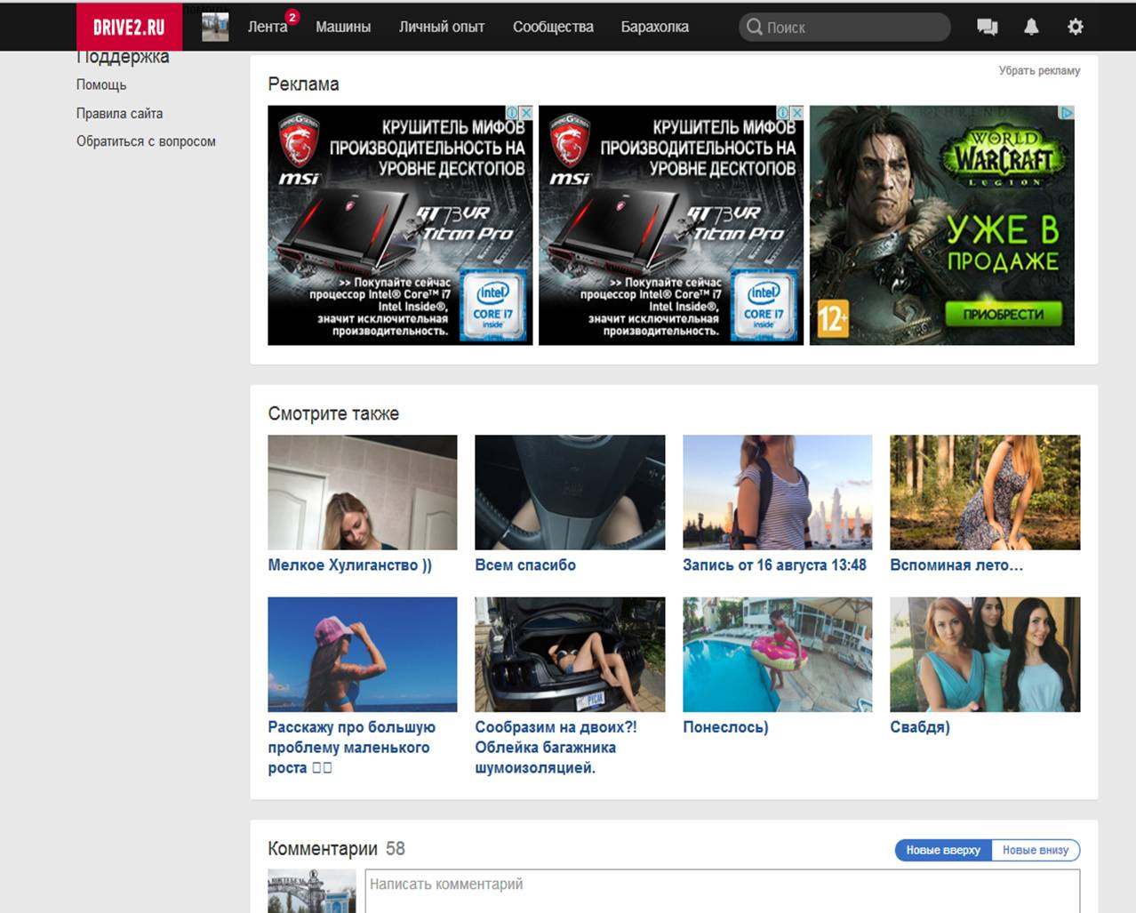Open the messages chat icon
1136x913 pixels.
click(987, 27)
